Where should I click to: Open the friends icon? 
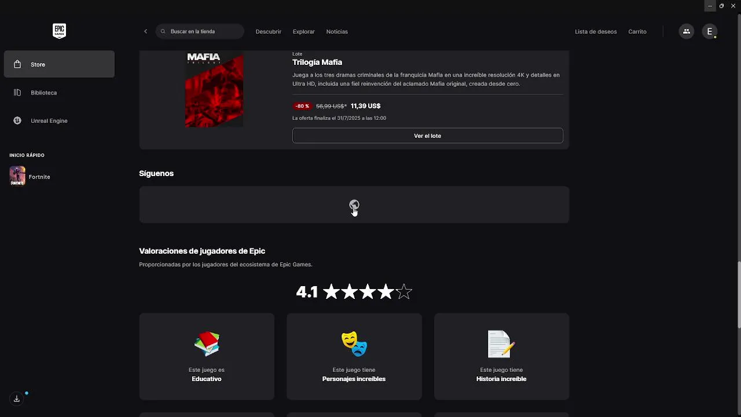point(686,31)
